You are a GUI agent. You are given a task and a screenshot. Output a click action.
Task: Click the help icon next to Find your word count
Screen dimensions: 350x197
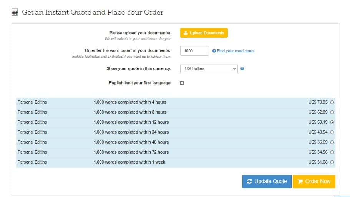pos(214,51)
